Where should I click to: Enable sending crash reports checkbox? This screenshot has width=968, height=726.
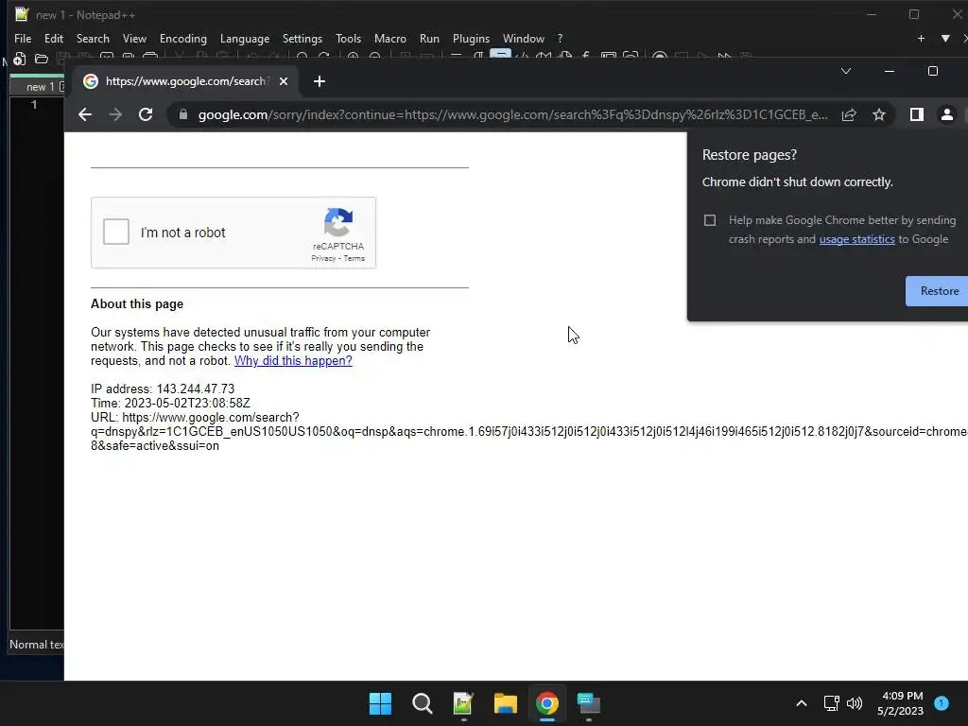710,220
